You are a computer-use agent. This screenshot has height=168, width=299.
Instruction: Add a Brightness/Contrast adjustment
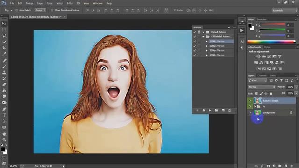258,56
